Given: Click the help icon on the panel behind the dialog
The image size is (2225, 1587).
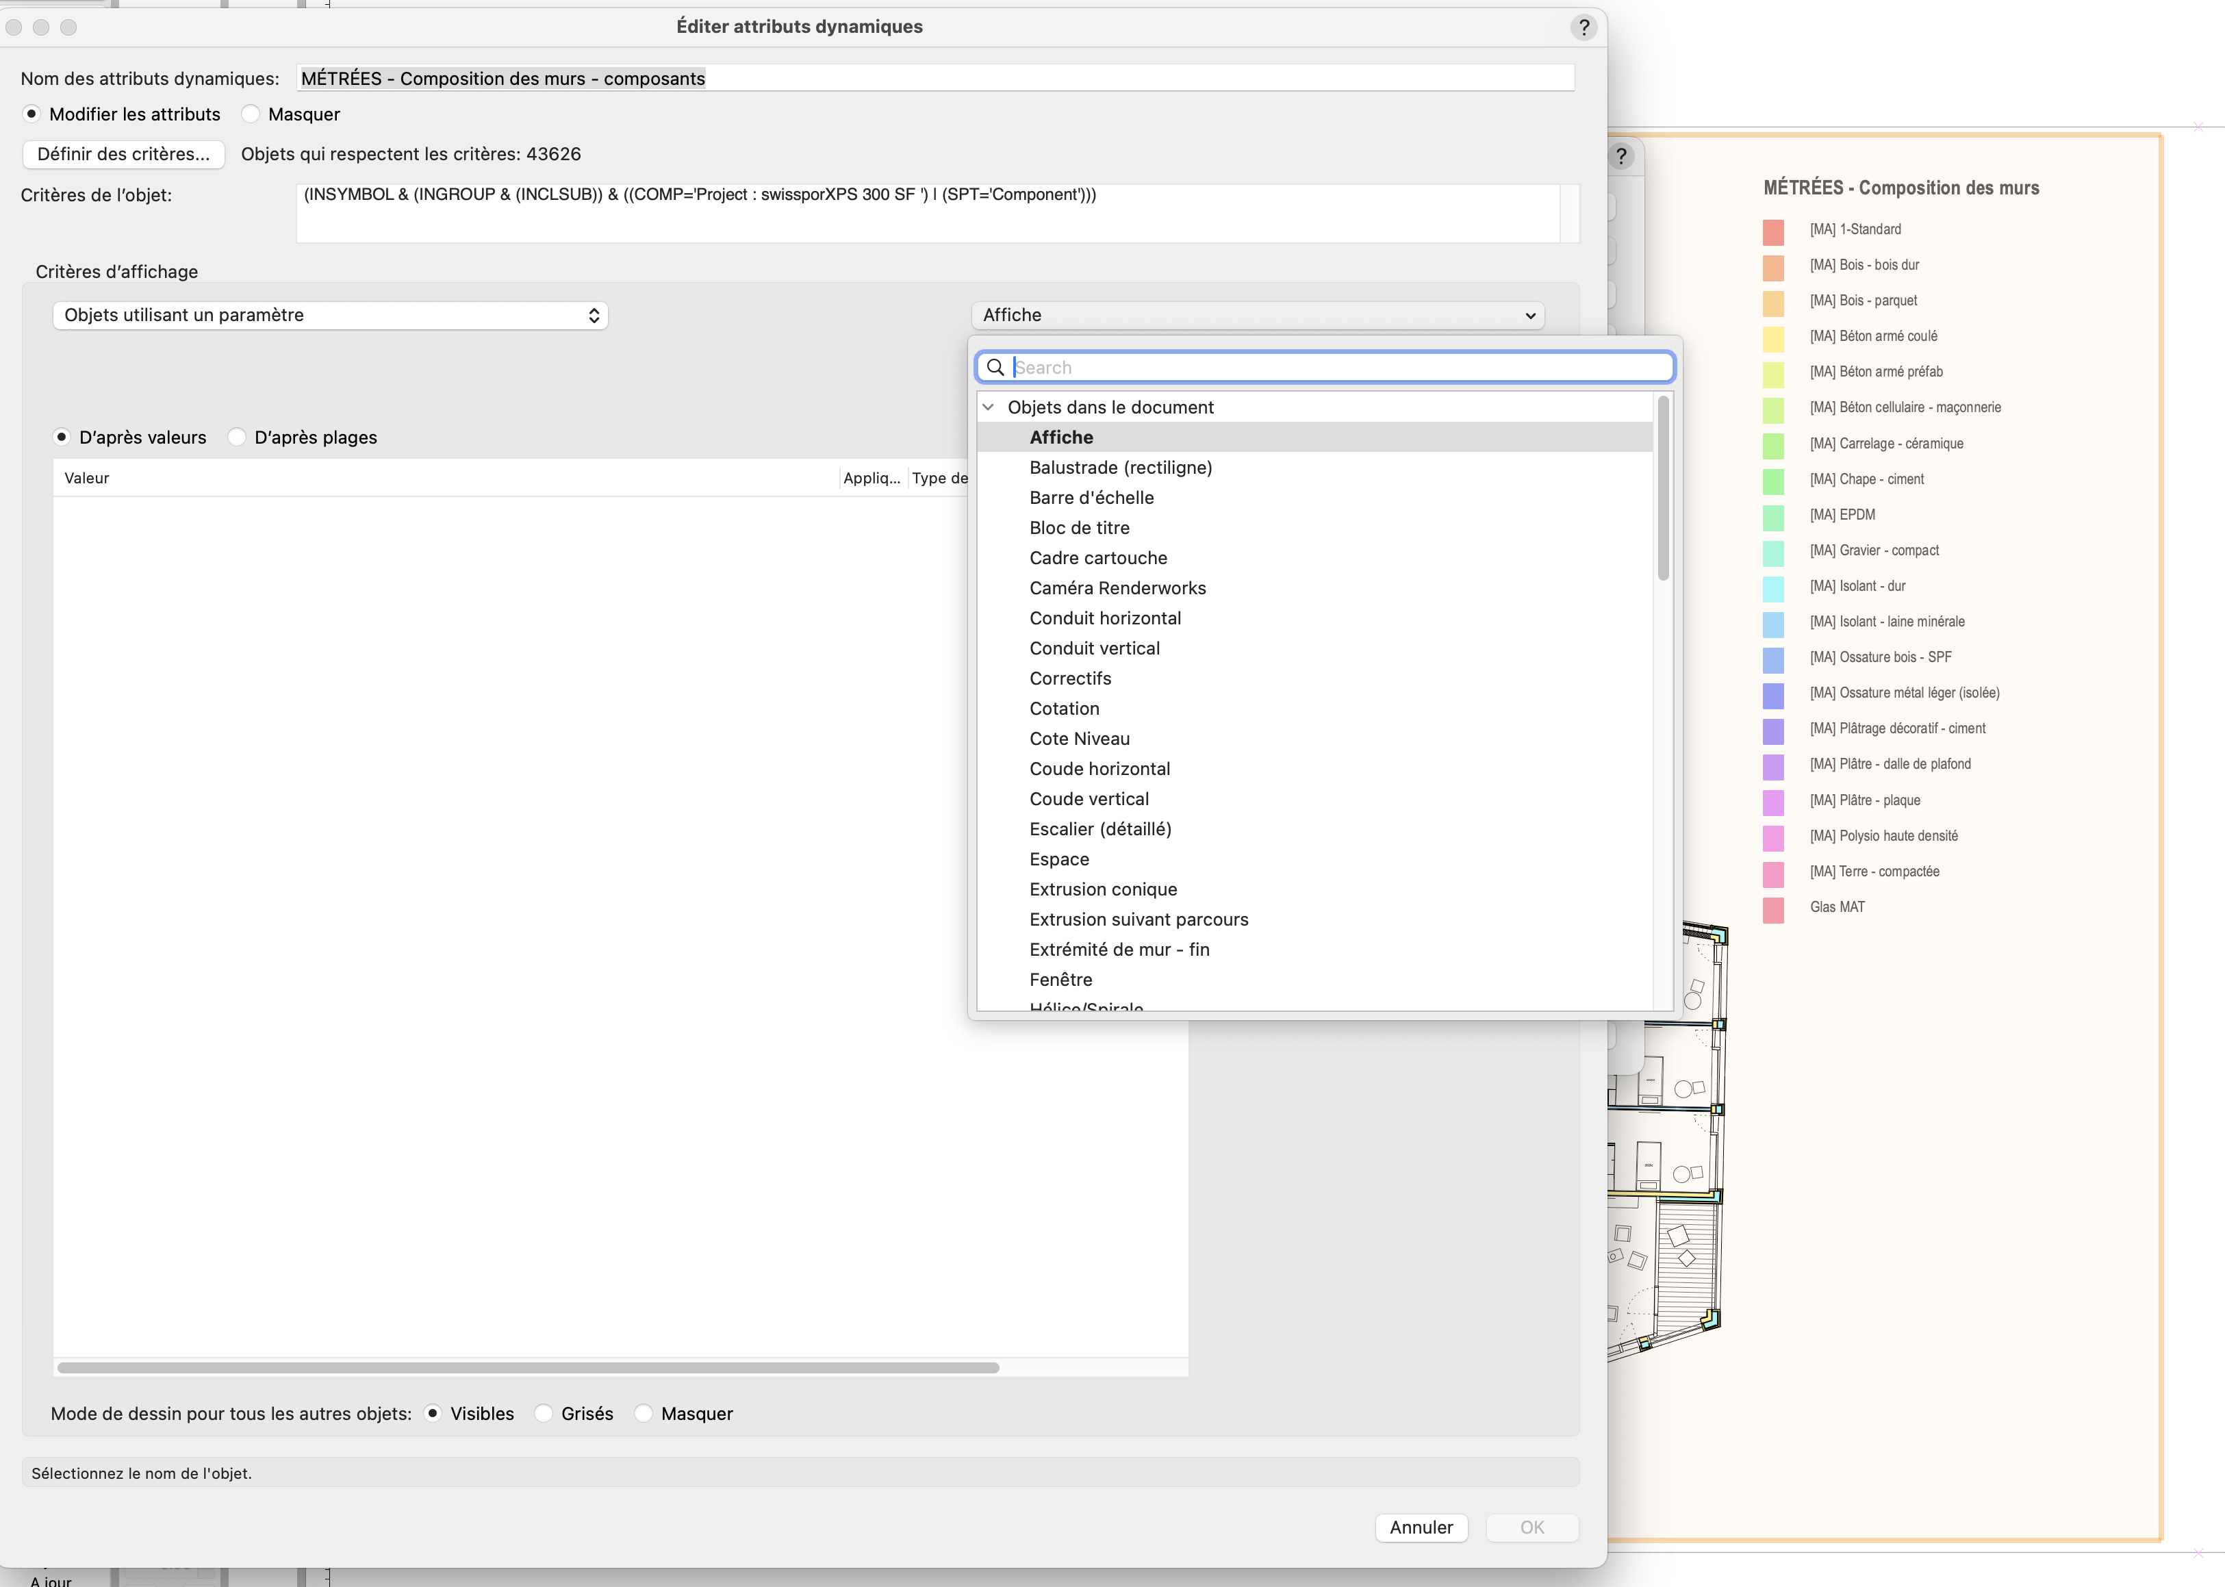Looking at the screenshot, I should click(1621, 153).
